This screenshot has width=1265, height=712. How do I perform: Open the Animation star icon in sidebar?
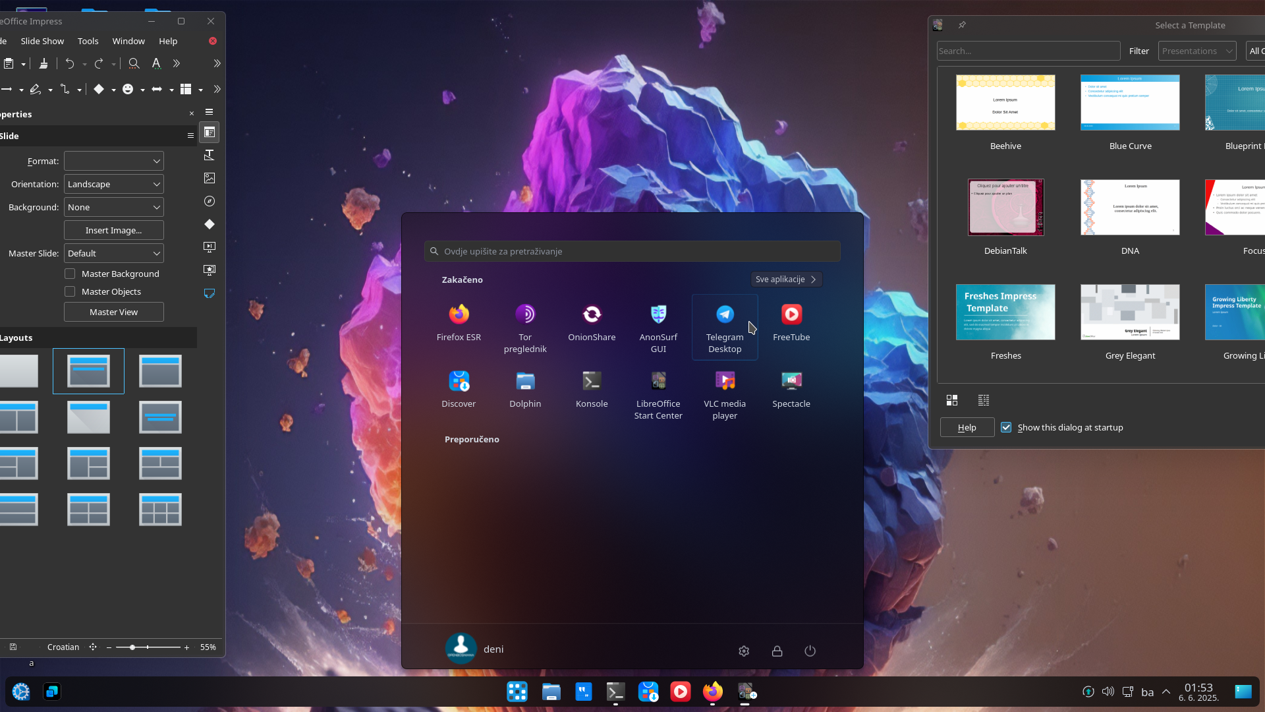coord(210,270)
